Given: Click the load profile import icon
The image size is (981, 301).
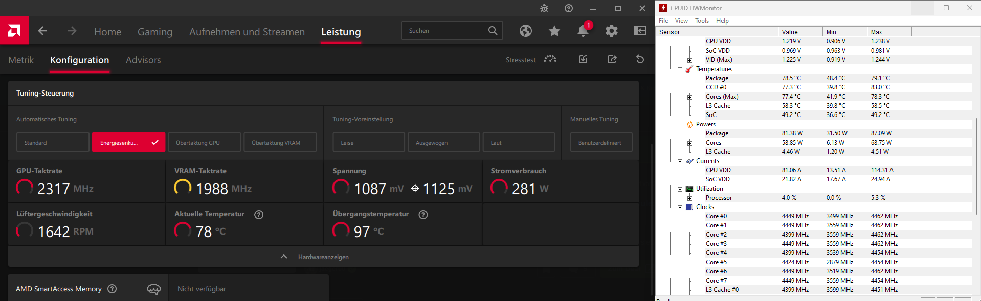Looking at the screenshot, I should click(x=583, y=59).
